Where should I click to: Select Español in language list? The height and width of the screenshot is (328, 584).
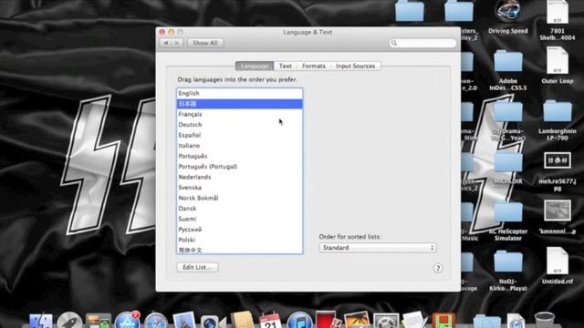[240, 135]
